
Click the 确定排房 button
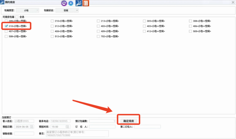click(129, 121)
